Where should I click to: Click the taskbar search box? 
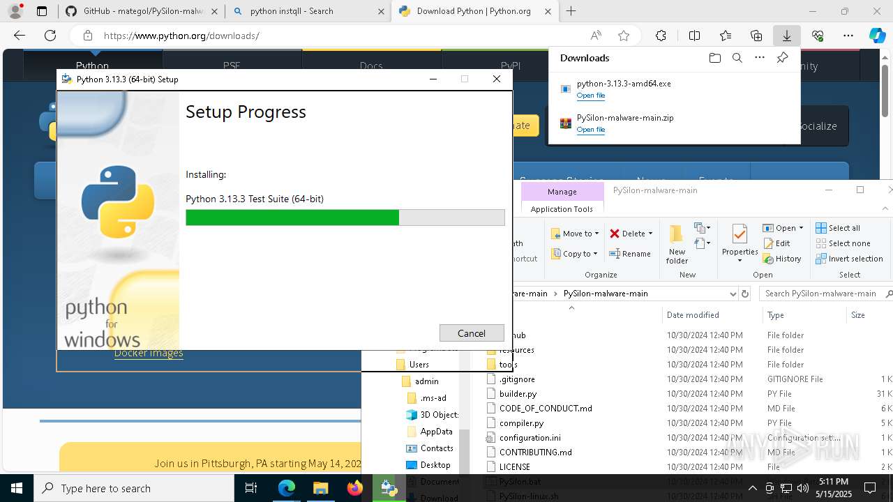coord(134,488)
